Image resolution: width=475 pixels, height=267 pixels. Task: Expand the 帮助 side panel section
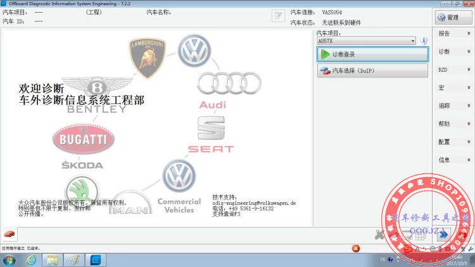tap(453, 124)
